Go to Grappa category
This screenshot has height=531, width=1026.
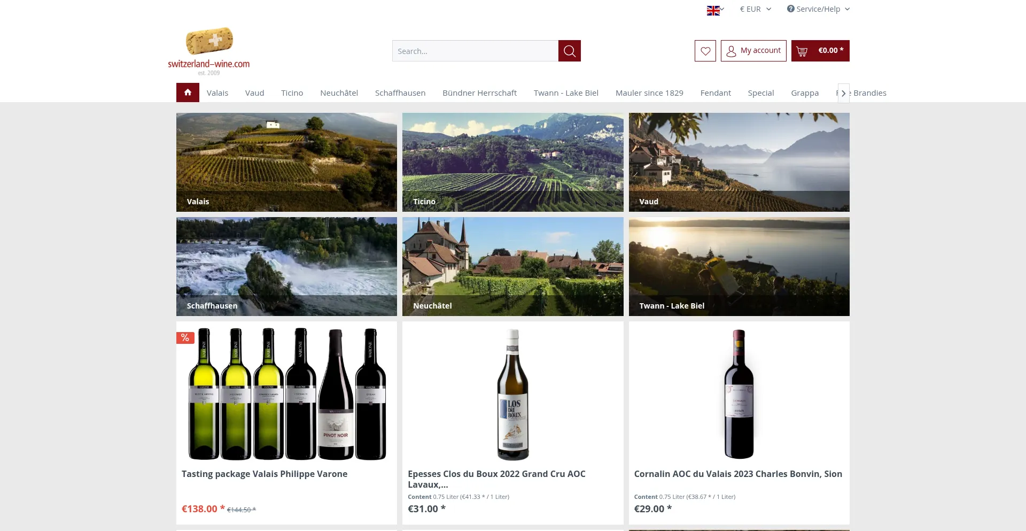(x=804, y=93)
